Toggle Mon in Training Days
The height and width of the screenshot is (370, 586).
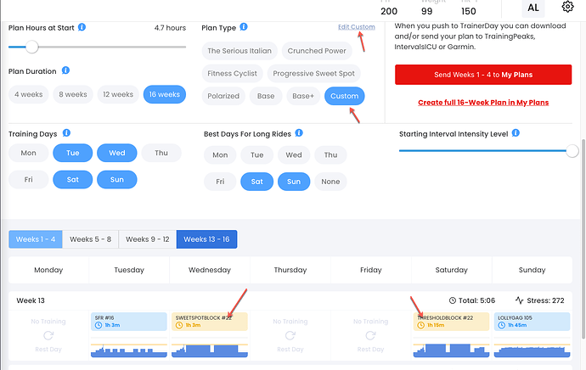pos(28,153)
